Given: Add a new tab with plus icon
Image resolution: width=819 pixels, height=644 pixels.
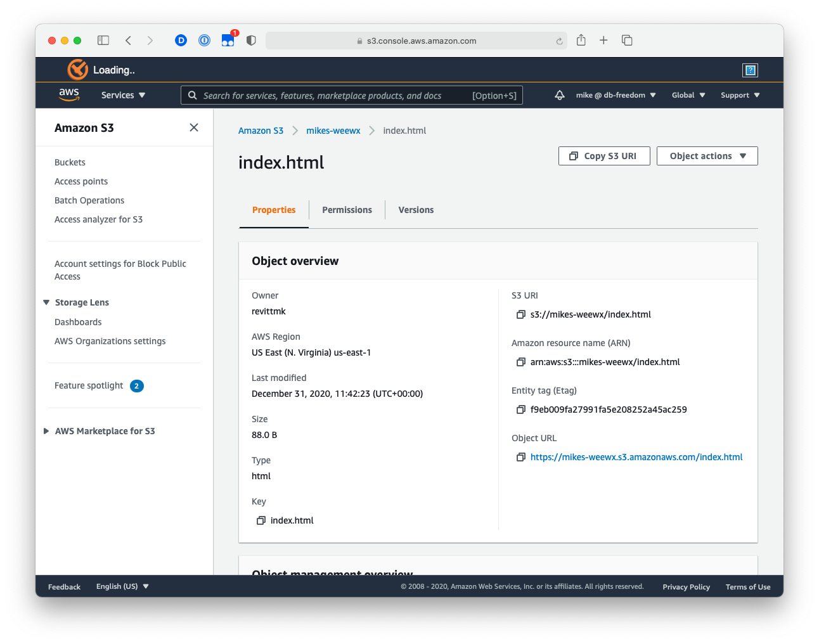Looking at the screenshot, I should click(x=603, y=41).
